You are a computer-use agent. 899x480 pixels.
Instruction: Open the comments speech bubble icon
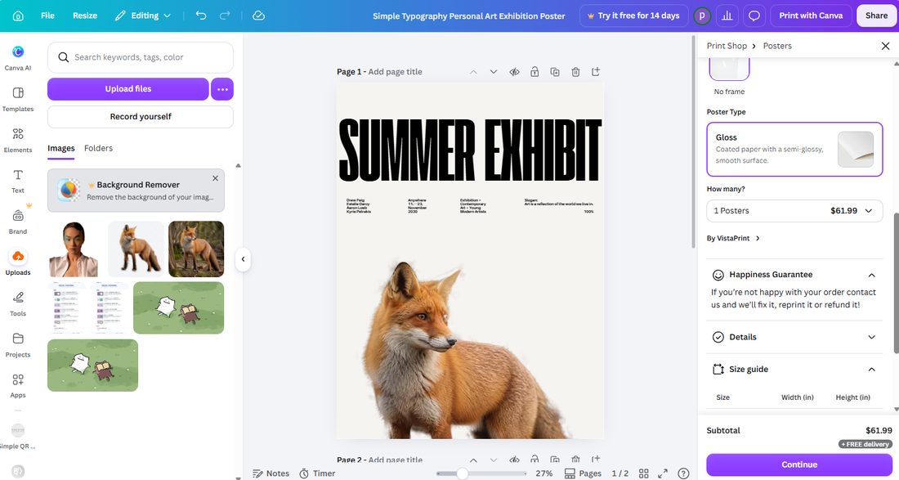tap(754, 16)
